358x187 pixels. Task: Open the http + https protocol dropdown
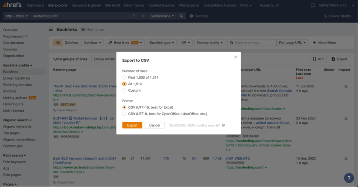(17, 16)
